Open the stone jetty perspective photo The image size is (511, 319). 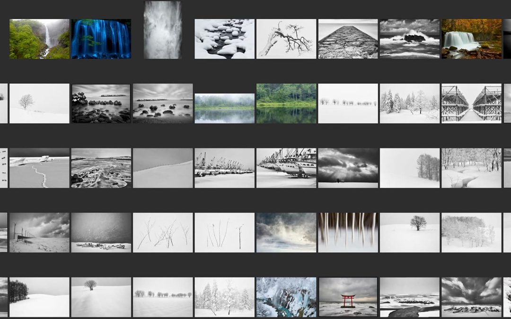[x=348, y=39]
